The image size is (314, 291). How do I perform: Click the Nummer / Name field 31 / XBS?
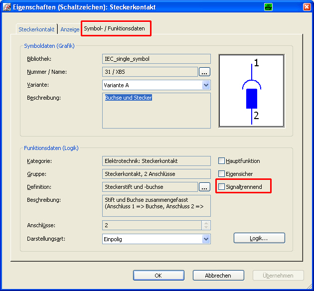click(x=150, y=72)
